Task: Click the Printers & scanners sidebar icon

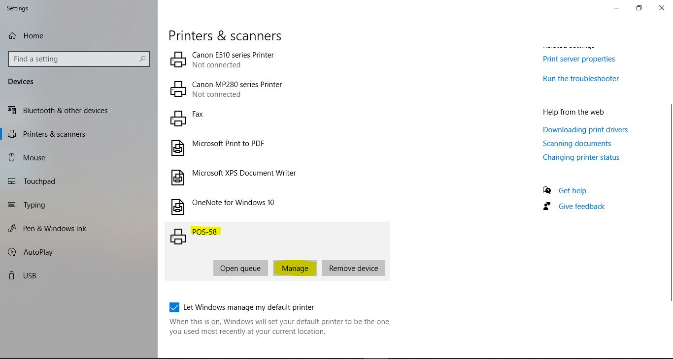Action: [x=12, y=134]
